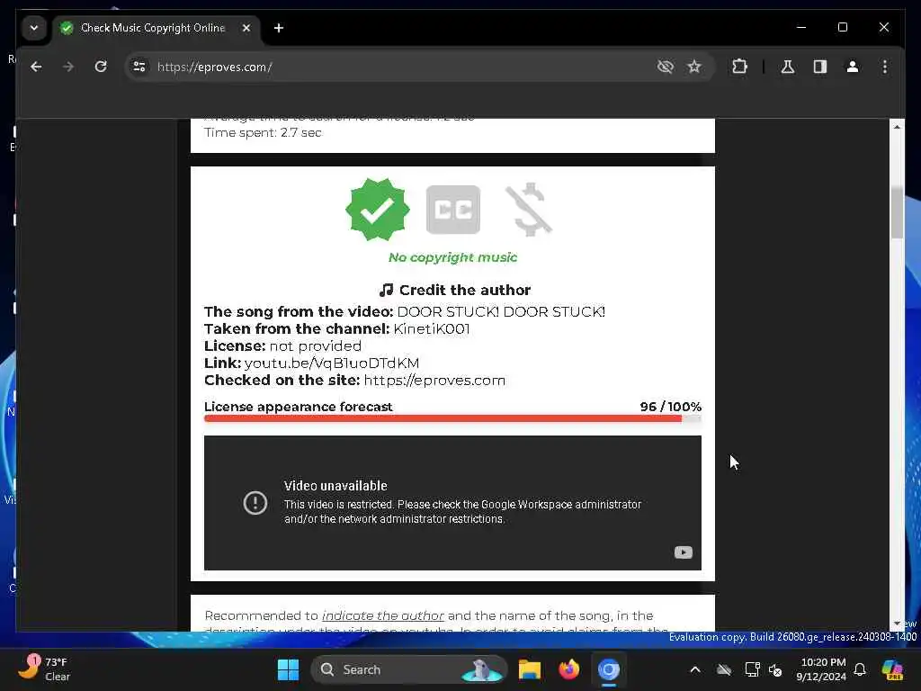Select the Check Music Copyright Online tab
This screenshot has width=921, height=691.
click(x=153, y=28)
